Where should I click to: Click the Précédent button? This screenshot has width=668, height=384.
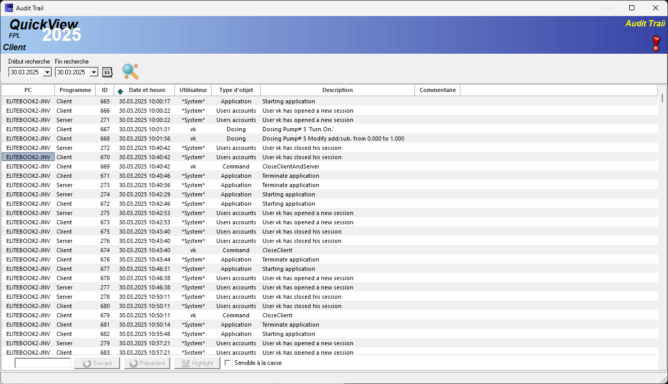pos(147,363)
